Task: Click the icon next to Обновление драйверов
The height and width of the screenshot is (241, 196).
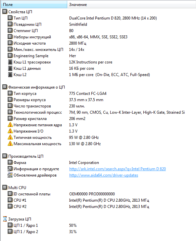Action: [10, 175]
